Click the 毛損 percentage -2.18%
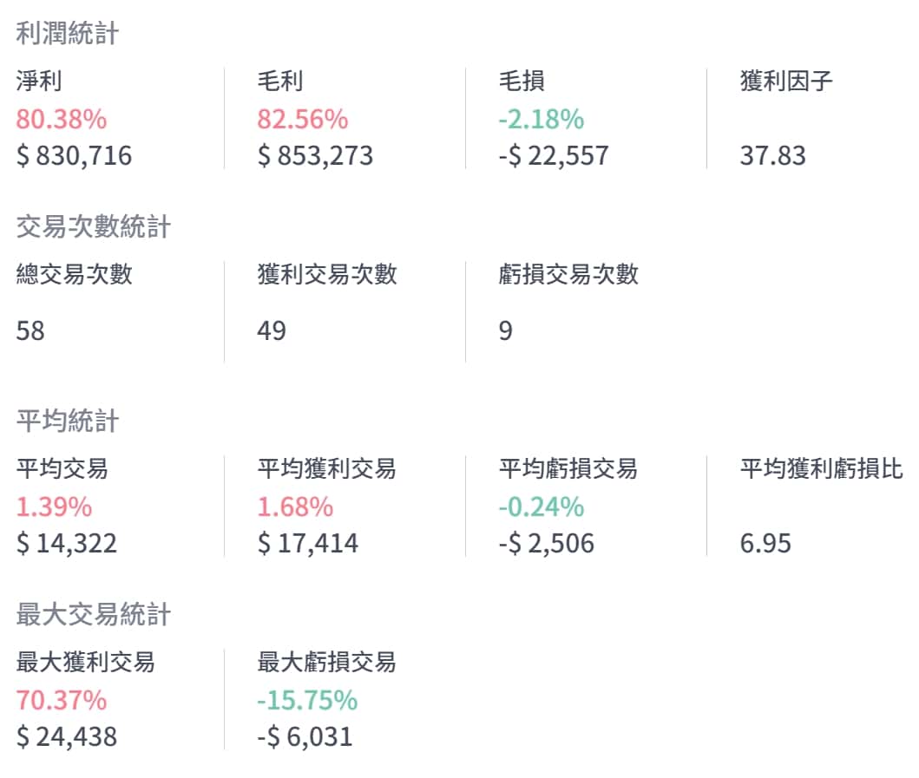This screenshot has width=919, height=778. (x=541, y=119)
